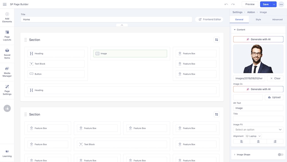Click the Preview button
Viewport: 287px width, 162px height.
pyautogui.click(x=250, y=4)
